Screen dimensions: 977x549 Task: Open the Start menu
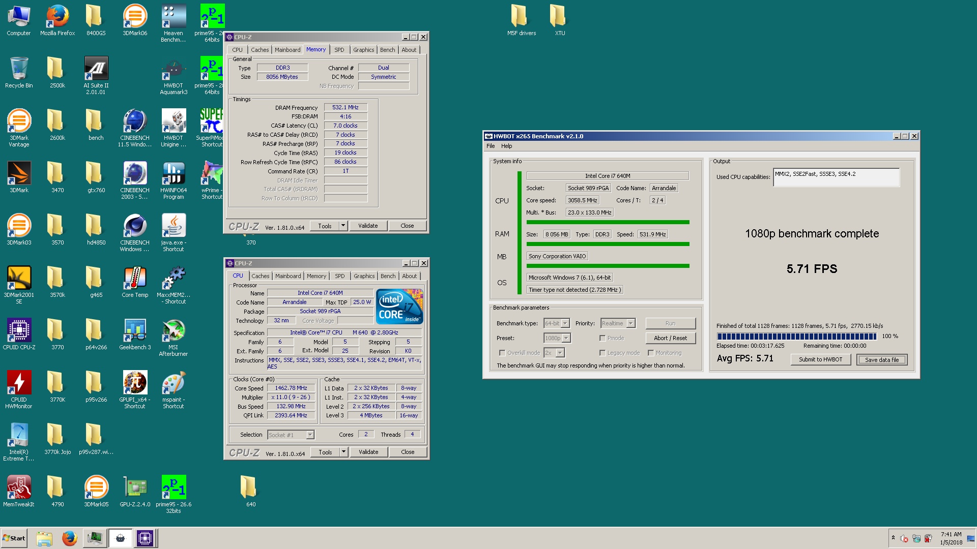point(14,538)
